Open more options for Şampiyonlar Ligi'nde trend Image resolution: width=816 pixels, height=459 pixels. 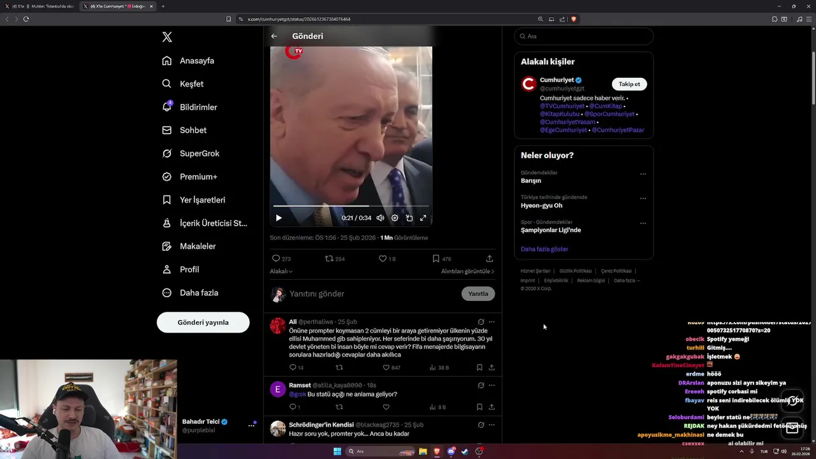click(643, 223)
